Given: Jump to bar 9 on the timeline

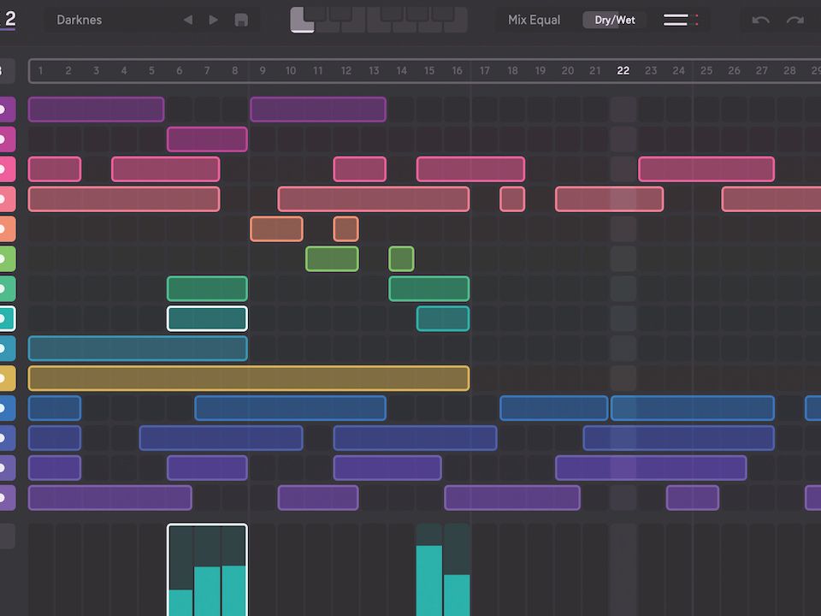Looking at the screenshot, I should 263,71.
